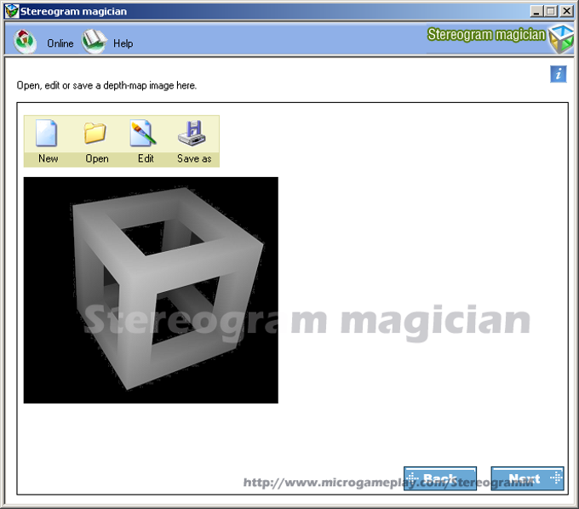Viewport: 579px width, 509px height.
Task: Click the Save as text label
Action: [194, 158]
